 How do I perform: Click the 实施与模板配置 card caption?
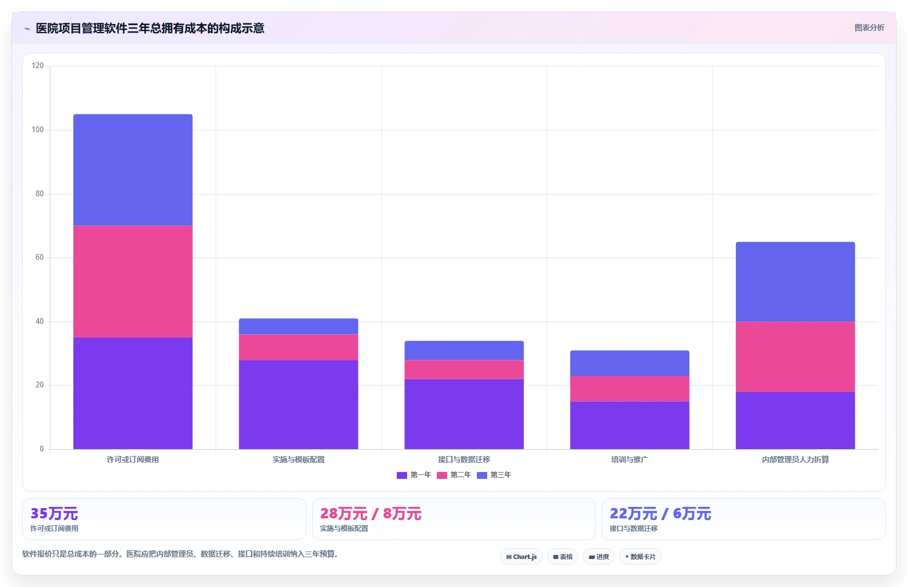(344, 529)
